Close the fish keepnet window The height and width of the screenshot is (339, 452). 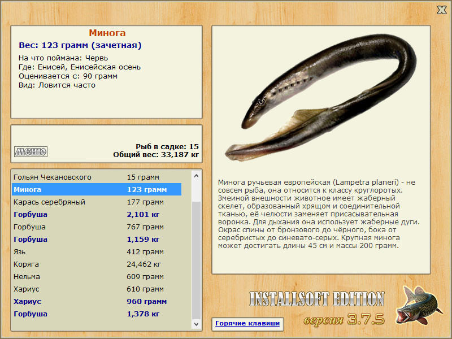tap(441, 10)
